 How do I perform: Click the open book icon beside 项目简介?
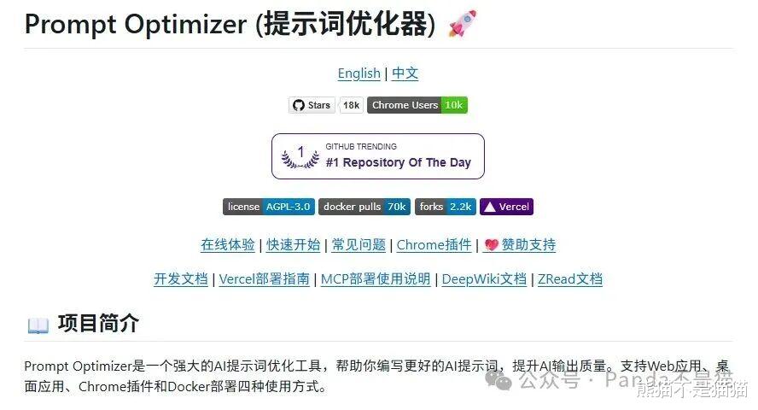(38, 325)
